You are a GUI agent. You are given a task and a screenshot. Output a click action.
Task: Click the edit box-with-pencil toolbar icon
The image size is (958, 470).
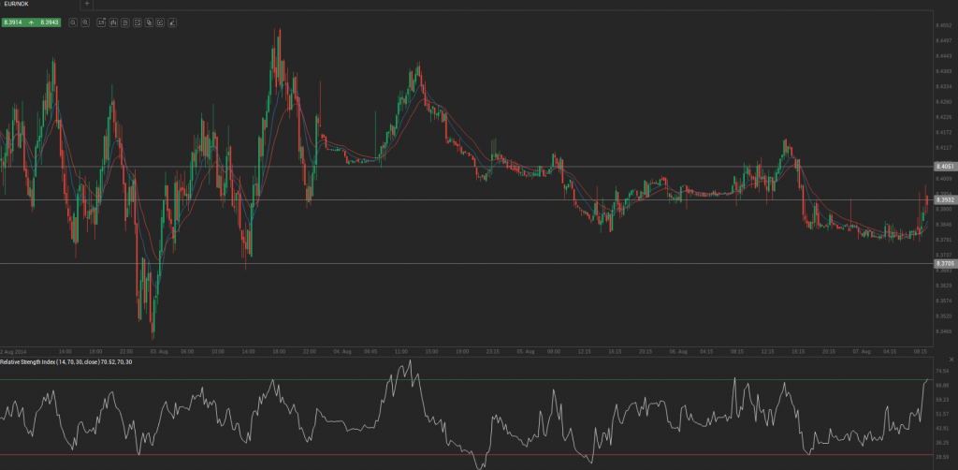coord(161,22)
